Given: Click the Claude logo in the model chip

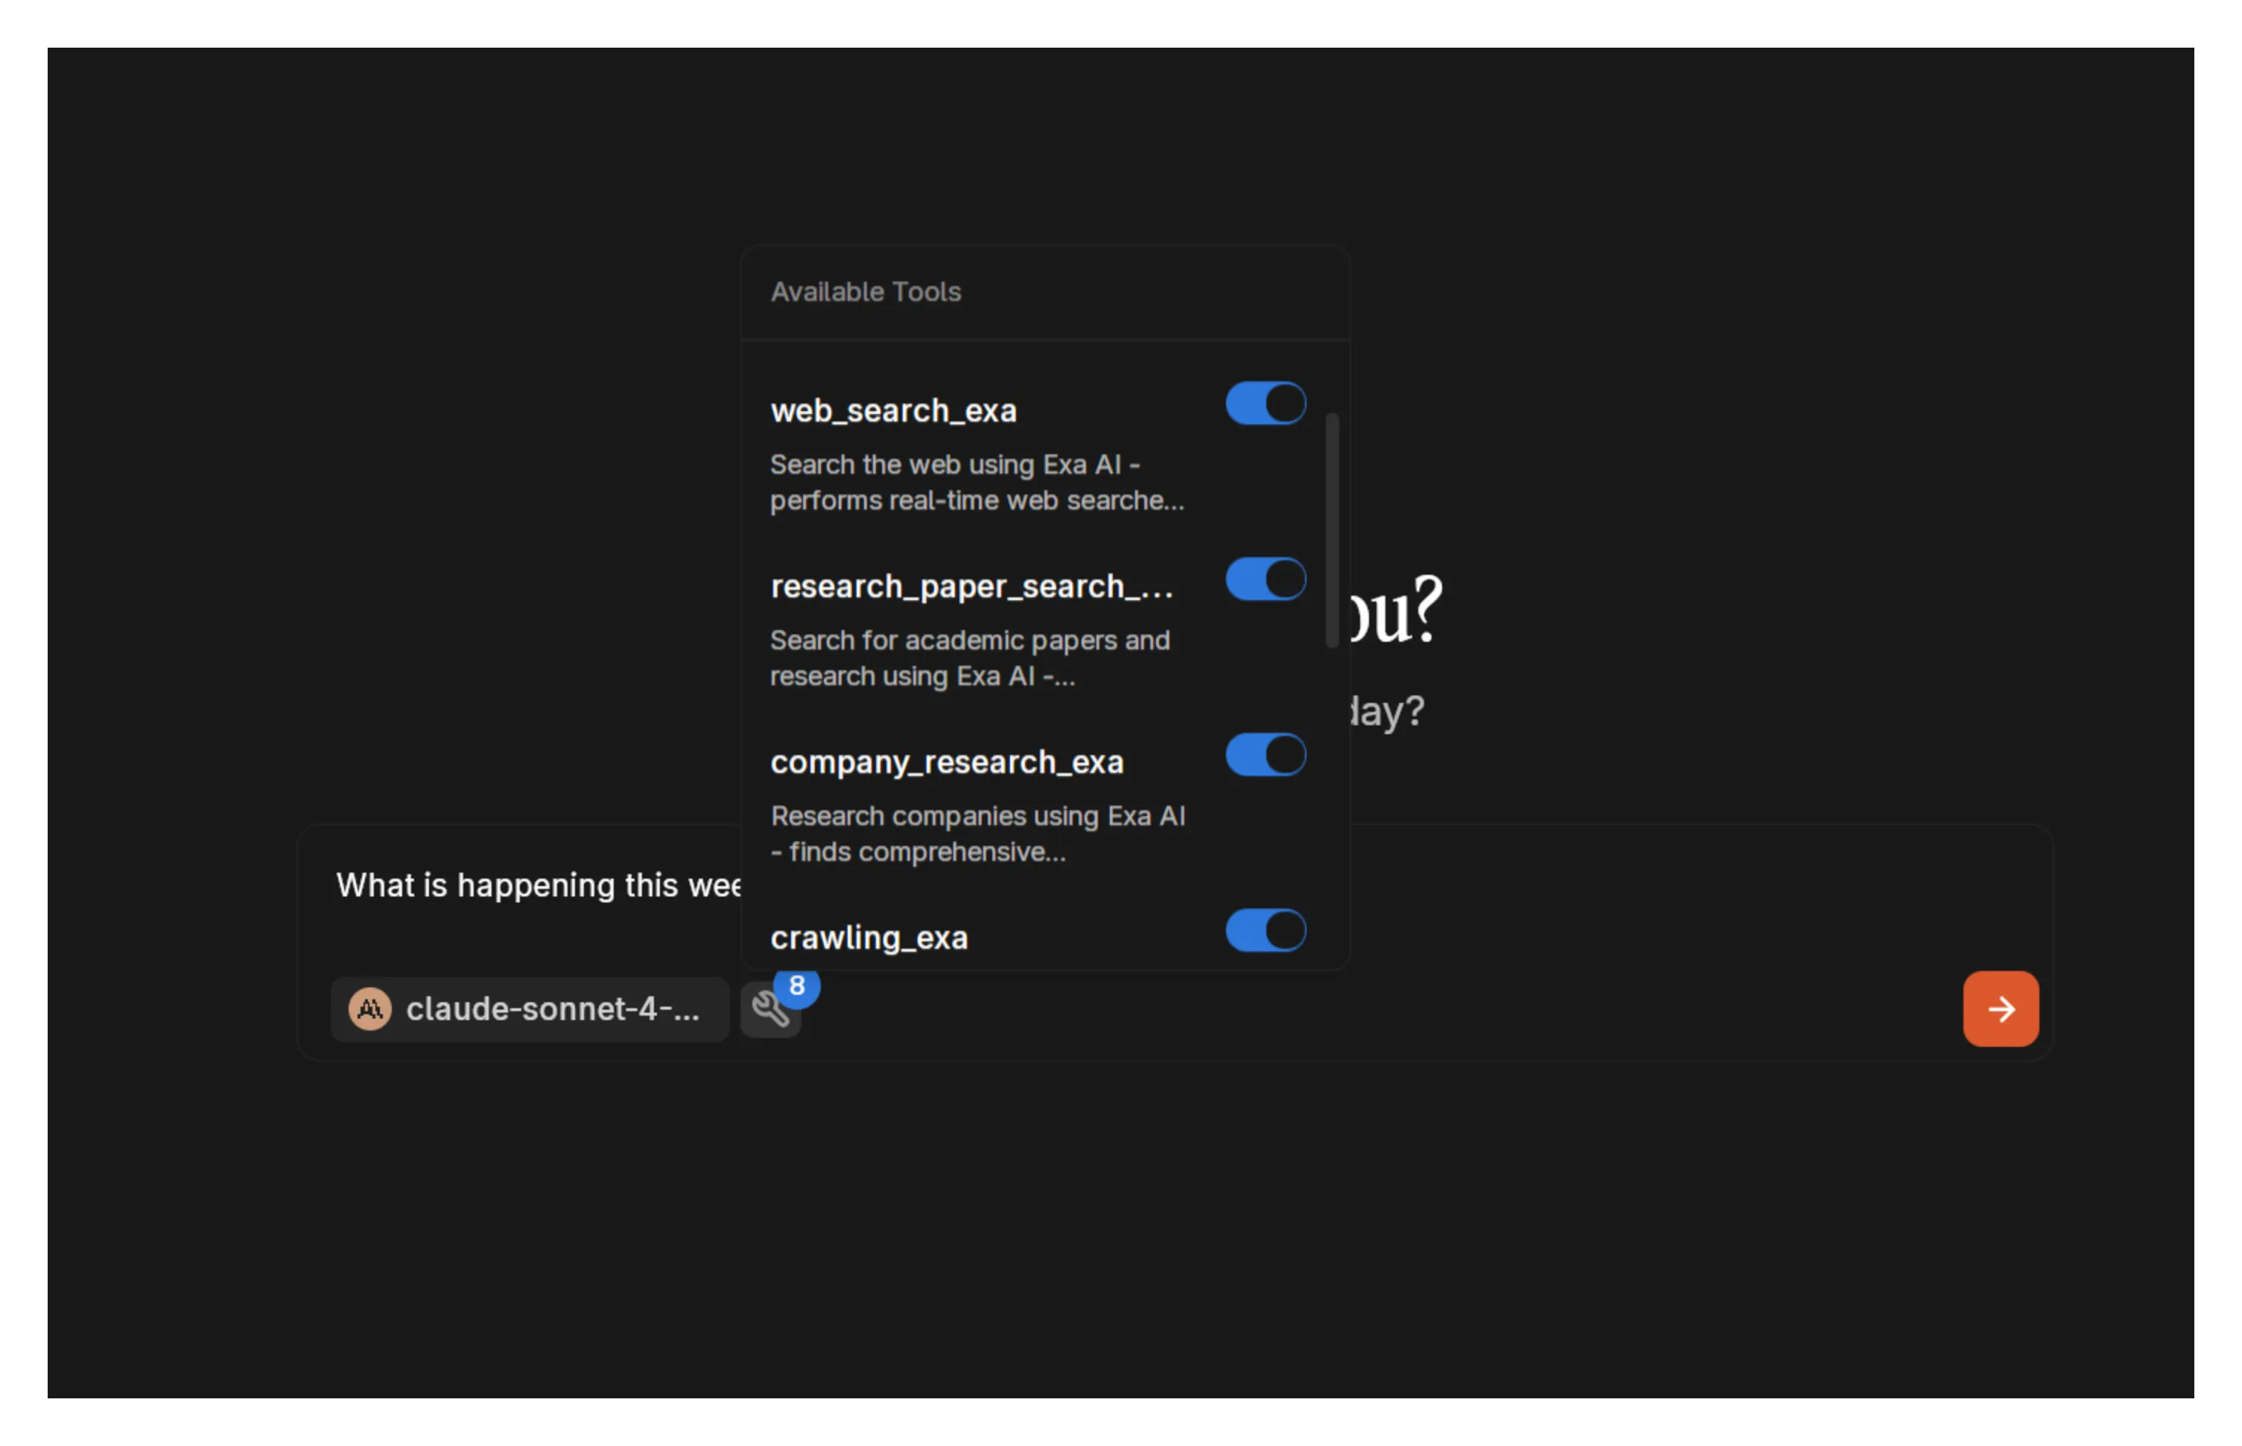Looking at the screenshot, I should point(369,1010).
